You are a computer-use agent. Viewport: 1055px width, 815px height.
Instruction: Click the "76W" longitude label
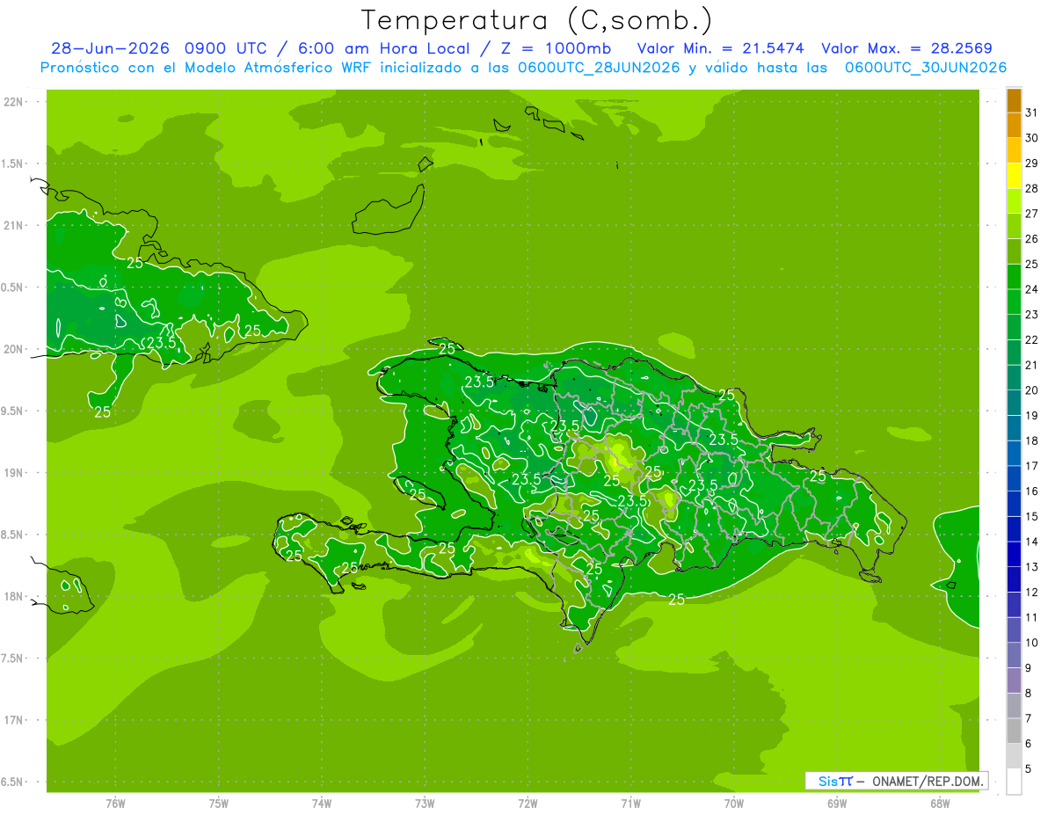(x=115, y=804)
